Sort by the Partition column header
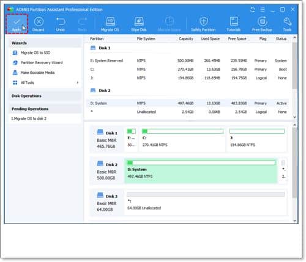This screenshot has height=262, width=306. point(97,38)
